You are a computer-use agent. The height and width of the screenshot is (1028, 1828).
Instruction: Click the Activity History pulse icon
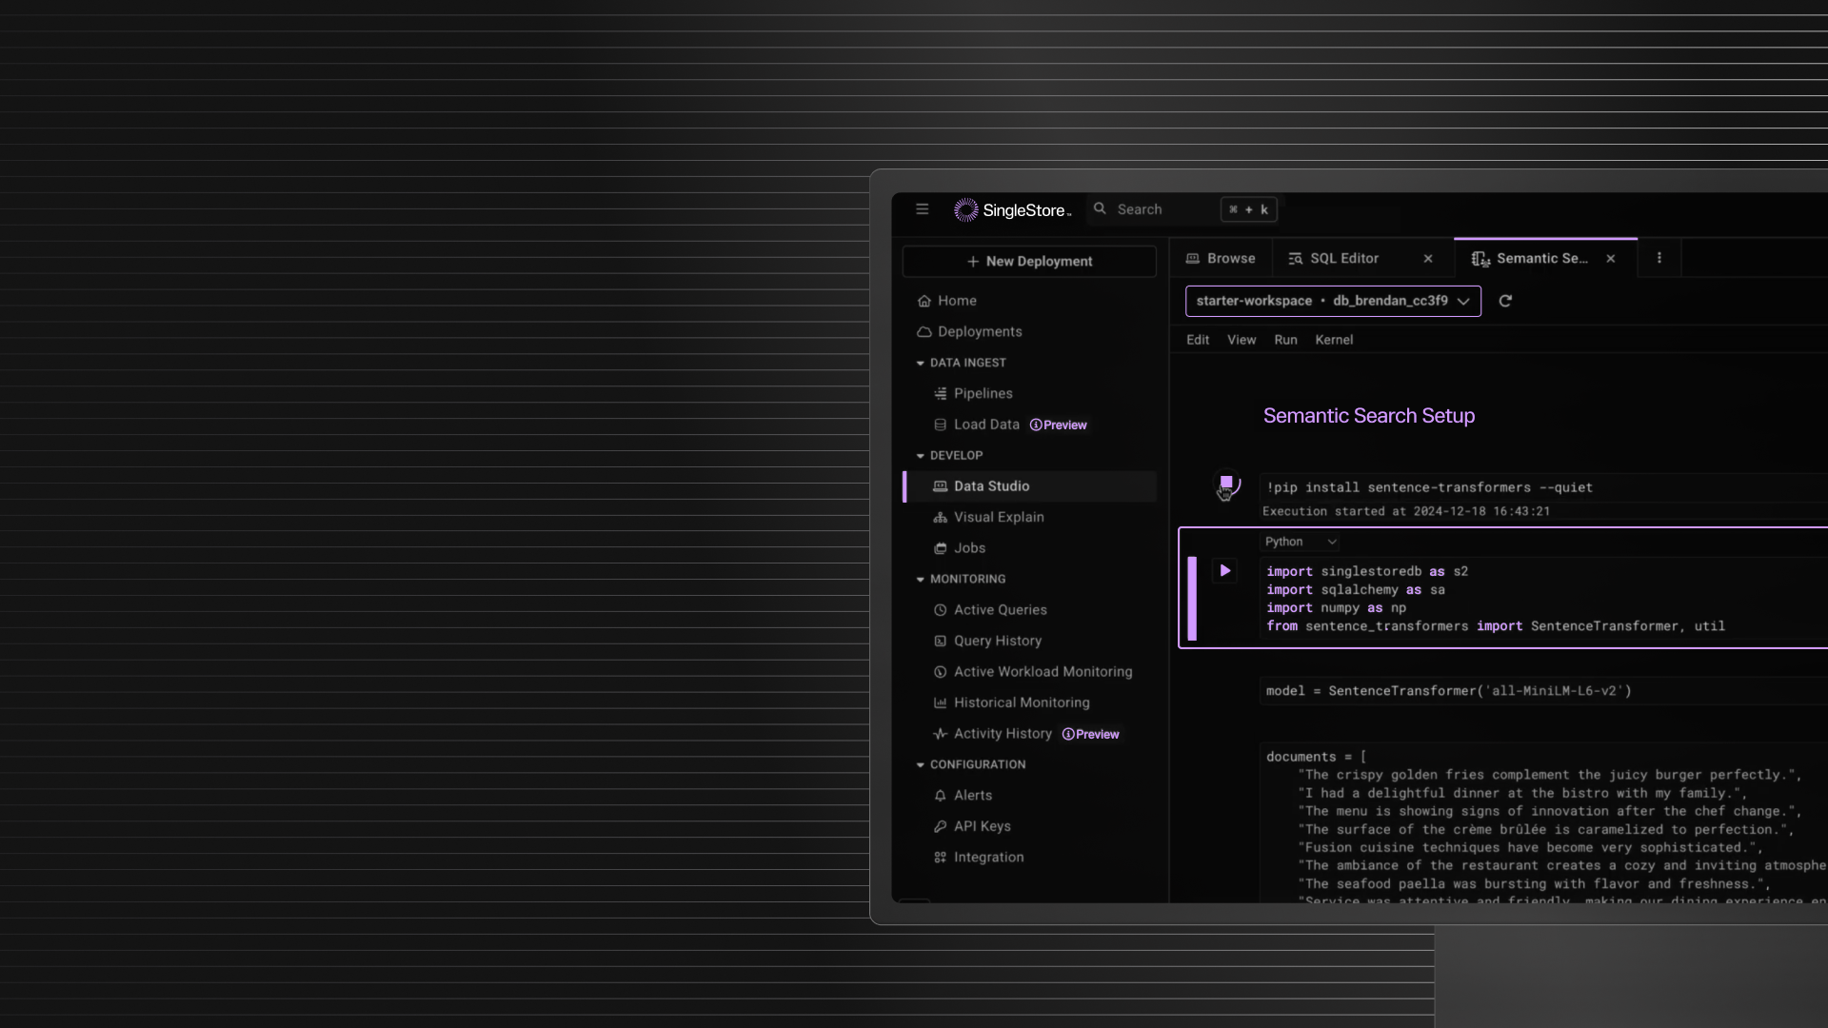point(940,734)
